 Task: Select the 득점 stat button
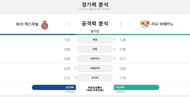(95, 40)
